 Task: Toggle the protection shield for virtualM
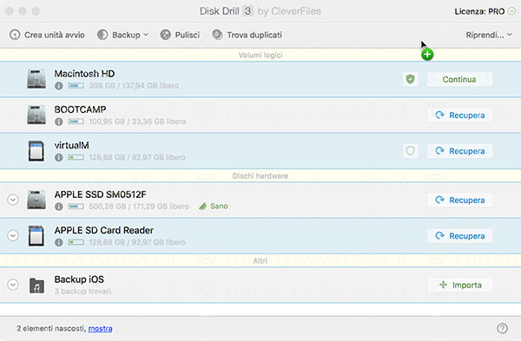(x=411, y=151)
